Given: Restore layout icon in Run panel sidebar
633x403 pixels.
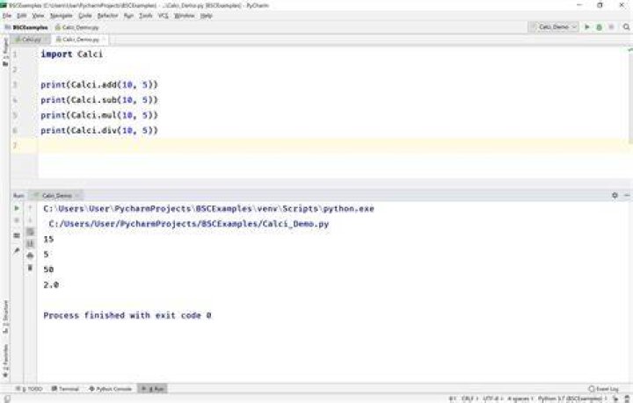Looking at the screenshot, I should click(17, 236).
